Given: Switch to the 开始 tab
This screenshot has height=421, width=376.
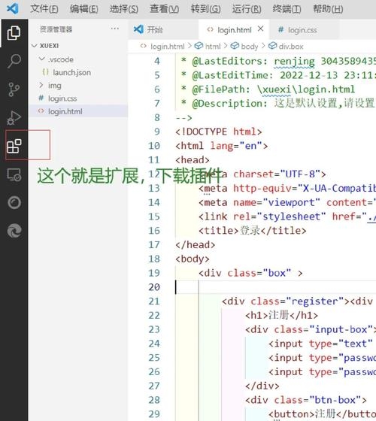Looking at the screenshot, I should click(x=163, y=29).
